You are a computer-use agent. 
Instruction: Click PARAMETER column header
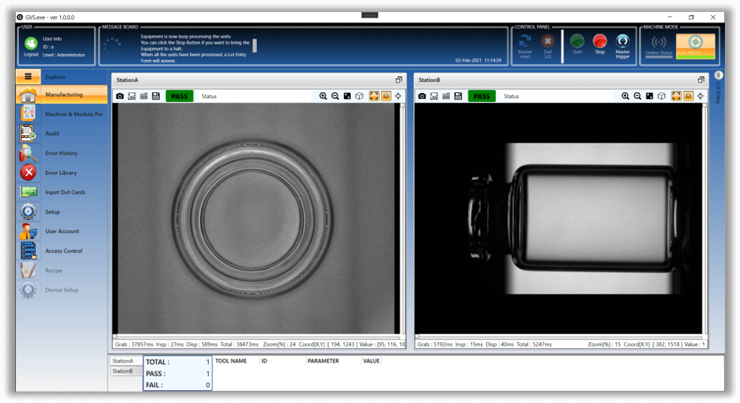coord(323,361)
